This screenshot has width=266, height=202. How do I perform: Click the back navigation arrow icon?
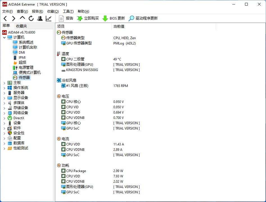tap(5, 18)
